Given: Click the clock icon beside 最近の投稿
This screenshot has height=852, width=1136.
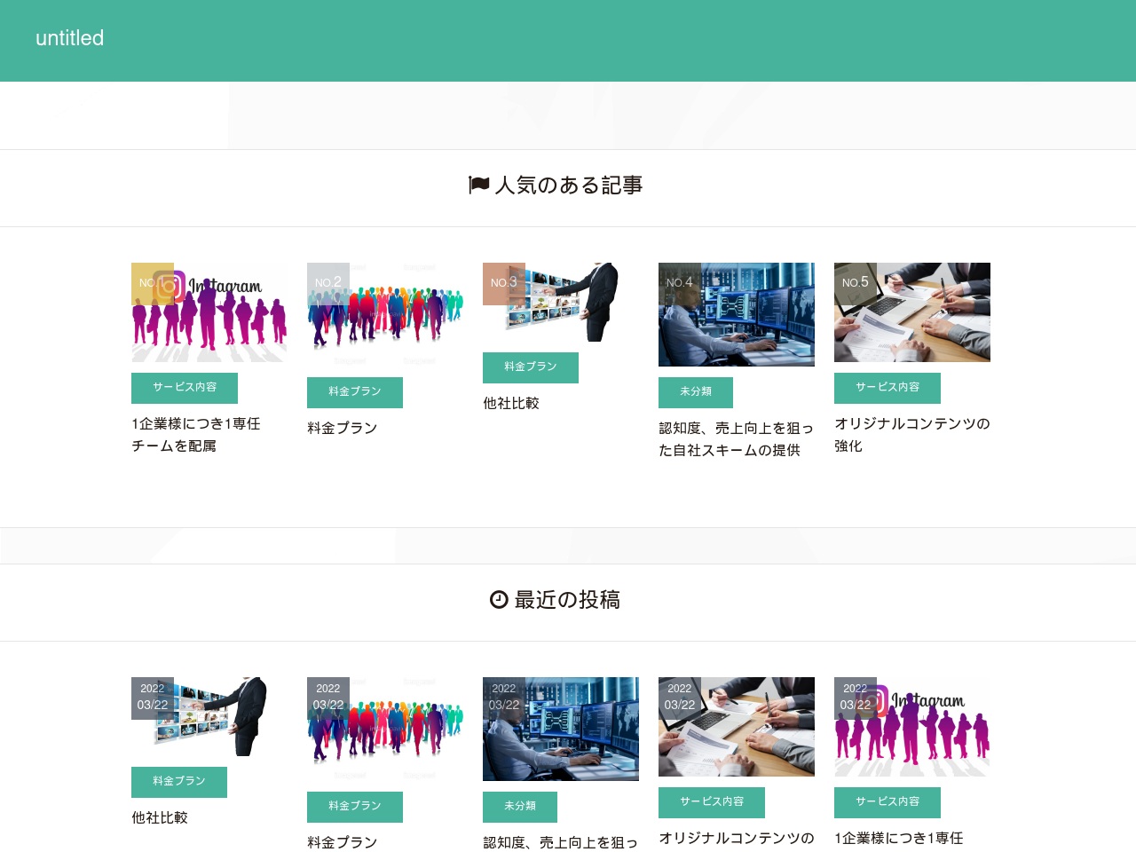Looking at the screenshot, I should (499, 600).
